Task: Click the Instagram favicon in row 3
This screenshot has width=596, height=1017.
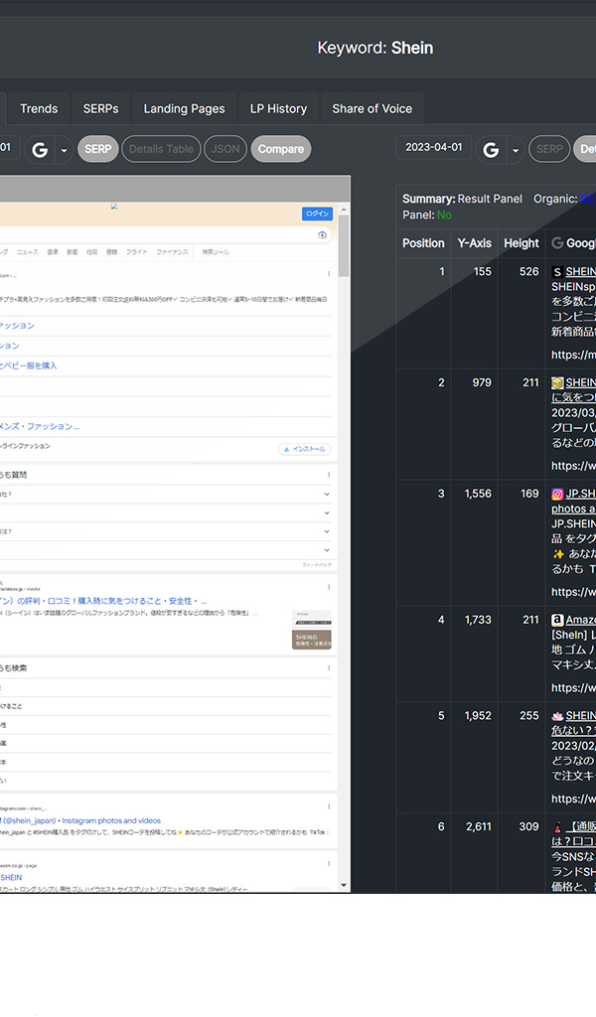Action: 557,494
